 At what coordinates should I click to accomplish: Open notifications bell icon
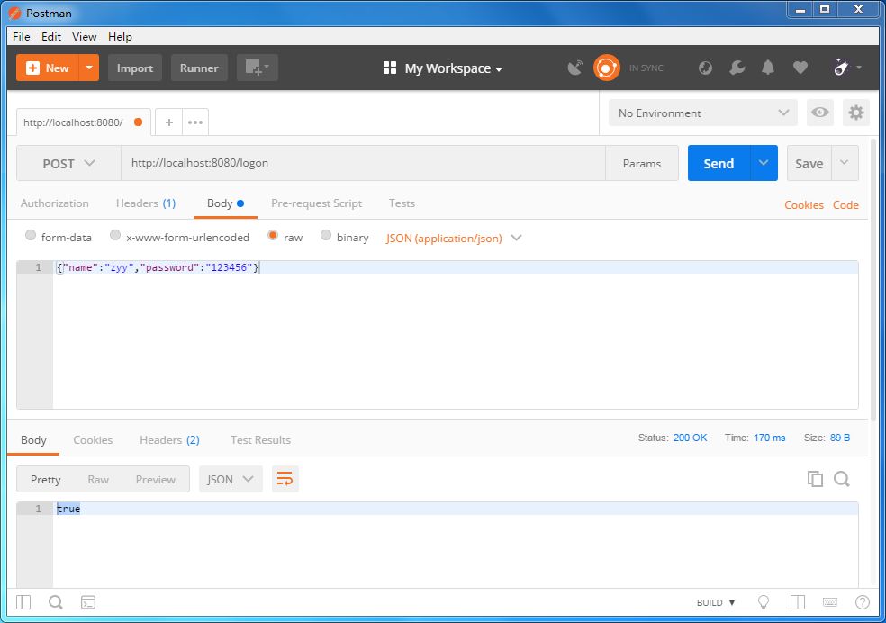768,68
